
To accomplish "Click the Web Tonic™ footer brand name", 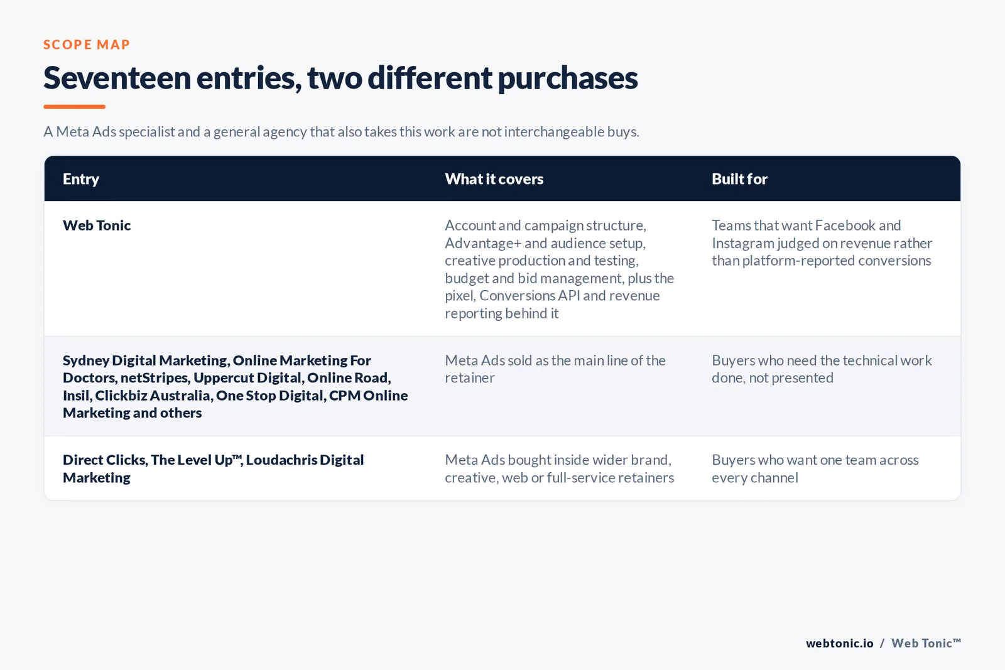I will 926,643.
